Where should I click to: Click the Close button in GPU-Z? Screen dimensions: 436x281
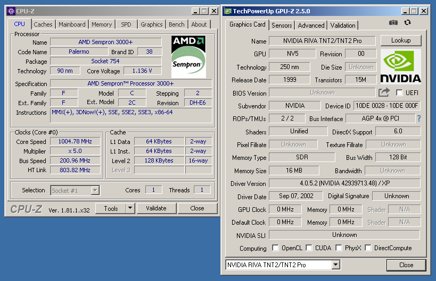click(406, 265)
